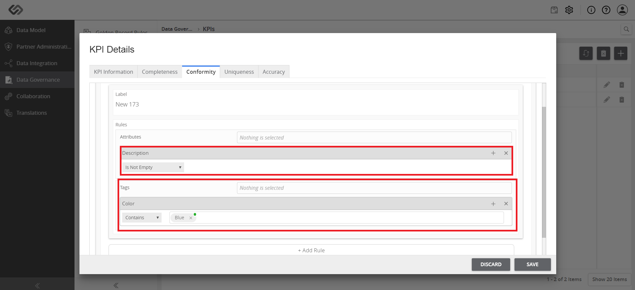Select the Conformity tab
This screenshot has width=635, height=290.
pyautogui.click(x=201, y=72)
